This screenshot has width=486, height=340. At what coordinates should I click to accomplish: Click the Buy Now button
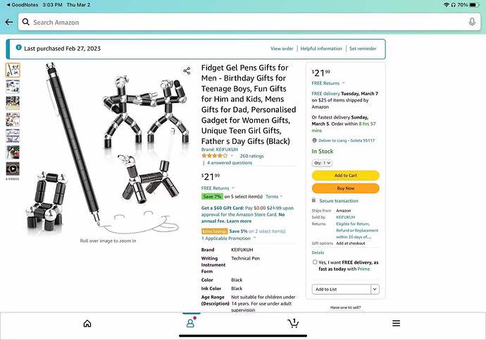tap(346, 188)
